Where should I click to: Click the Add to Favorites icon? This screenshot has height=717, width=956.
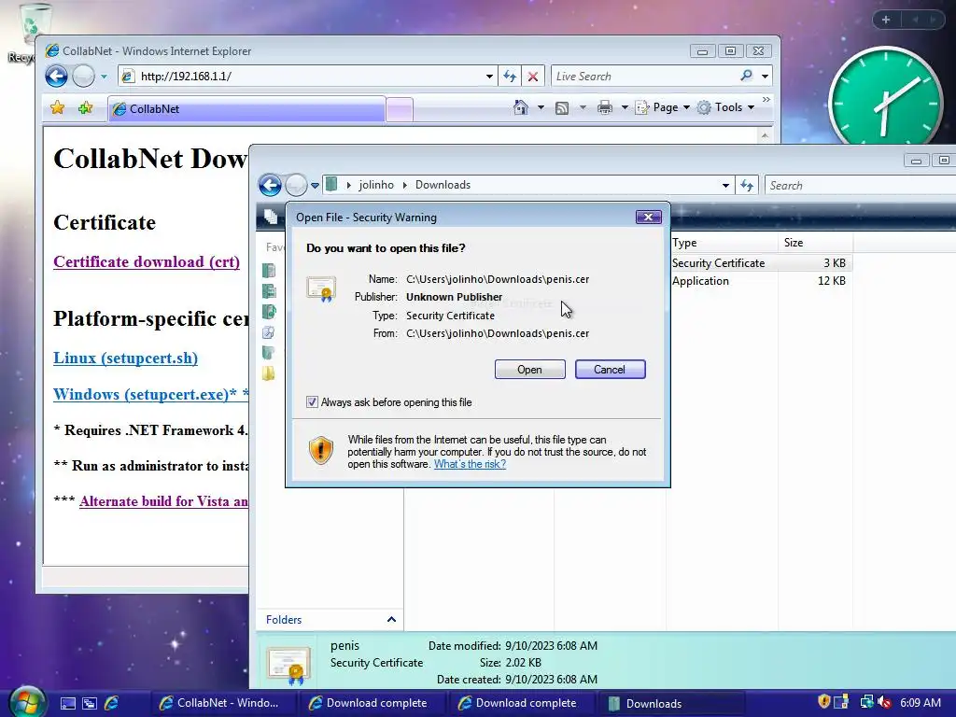point(85,108)
